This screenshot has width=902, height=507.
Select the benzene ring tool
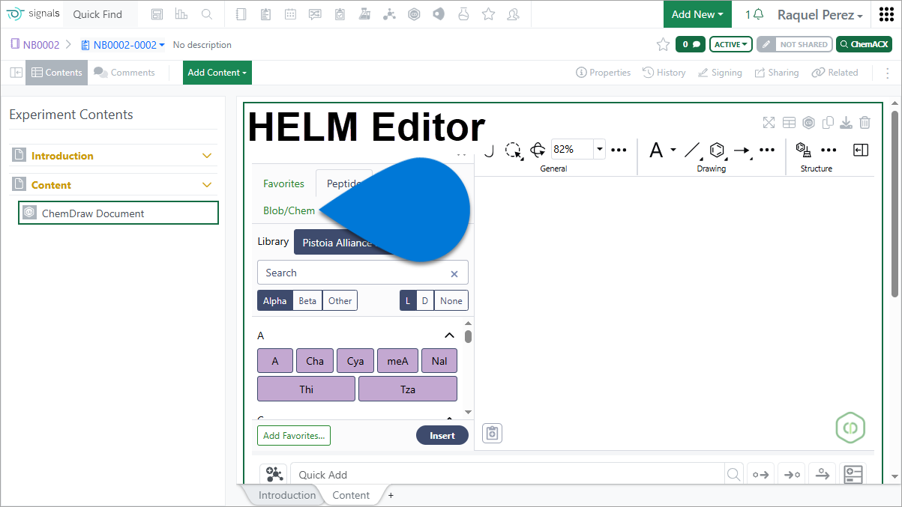717,150
